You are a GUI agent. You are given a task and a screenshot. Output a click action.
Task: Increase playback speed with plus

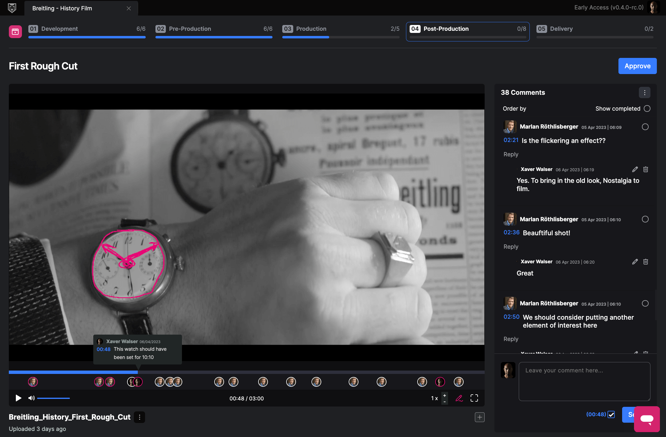coord(445,396)
